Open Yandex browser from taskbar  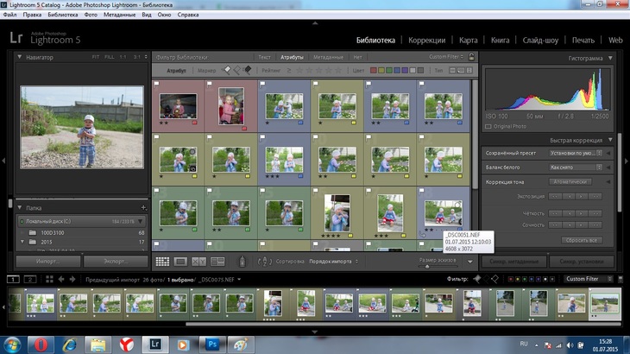pos(127,345)
